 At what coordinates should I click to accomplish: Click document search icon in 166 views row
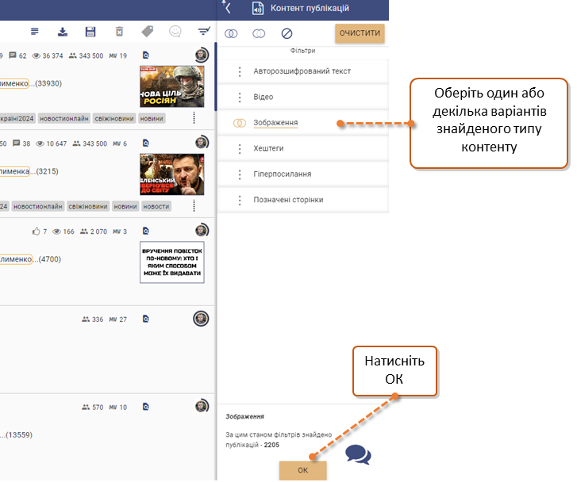click(146, 231)
